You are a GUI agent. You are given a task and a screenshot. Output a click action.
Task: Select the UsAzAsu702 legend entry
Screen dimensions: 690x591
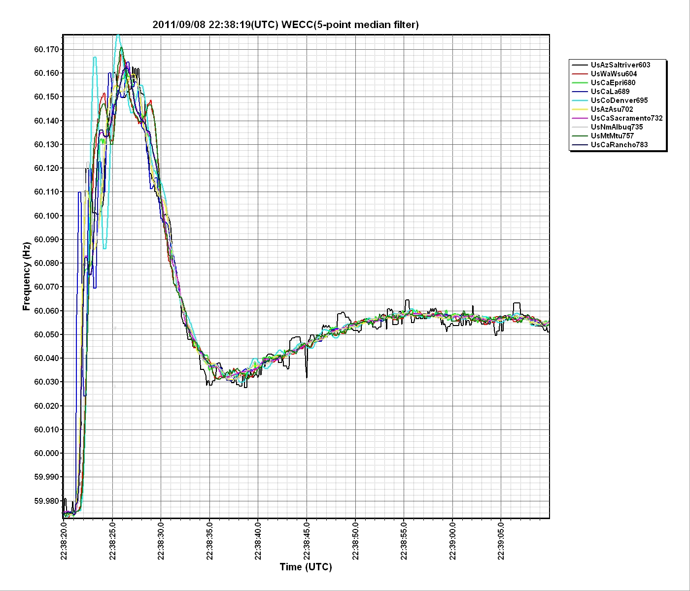pyautogui.click(x=612, y=109)
